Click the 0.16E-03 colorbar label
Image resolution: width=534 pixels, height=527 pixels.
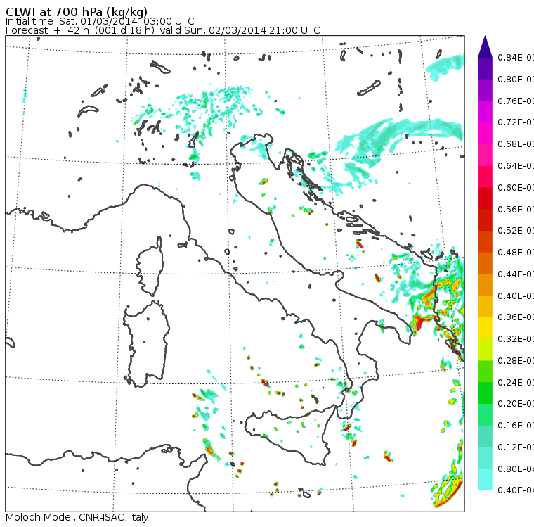(x=516, y=426)
